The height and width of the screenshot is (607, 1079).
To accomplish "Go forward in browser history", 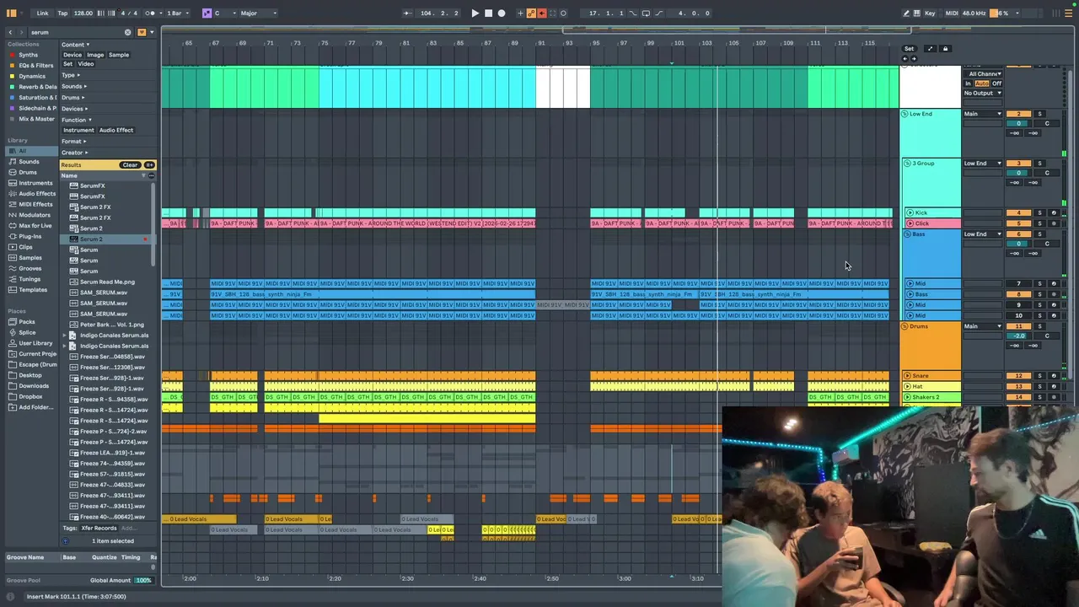I will tap(23, 32).
